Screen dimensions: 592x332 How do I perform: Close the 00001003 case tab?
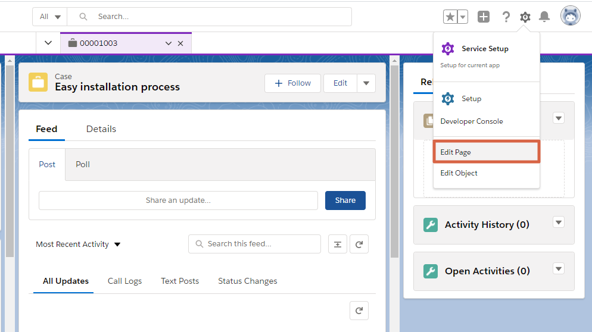180,43
